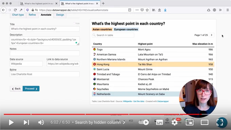Click the browser forward arrow
The image size is (231, 130).
coord(10,10)
